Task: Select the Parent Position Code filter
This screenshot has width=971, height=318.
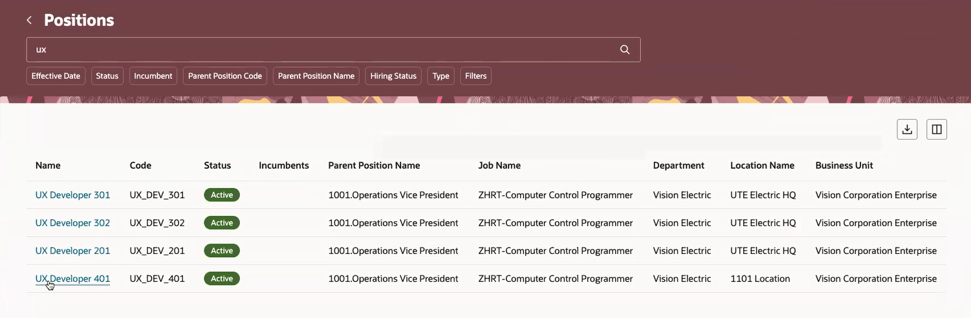Action: 225,76
